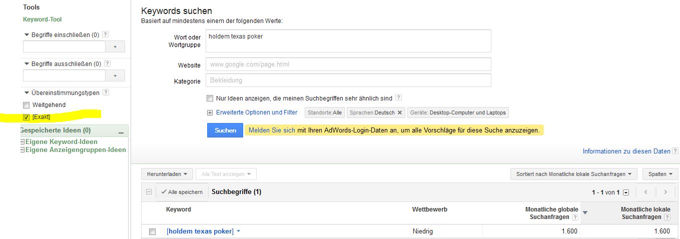Click help icon for Monatliche globale Suchanfragen
This screenshot has height=239, width=680.
[575, 217]
